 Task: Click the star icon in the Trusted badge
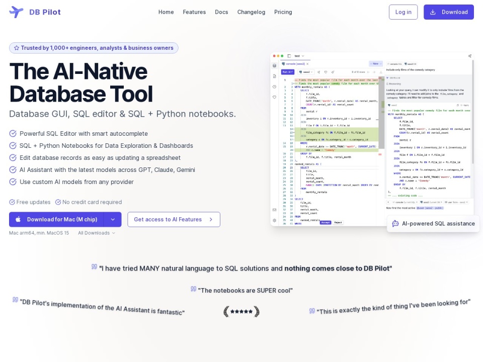click(x=17, y=48)
